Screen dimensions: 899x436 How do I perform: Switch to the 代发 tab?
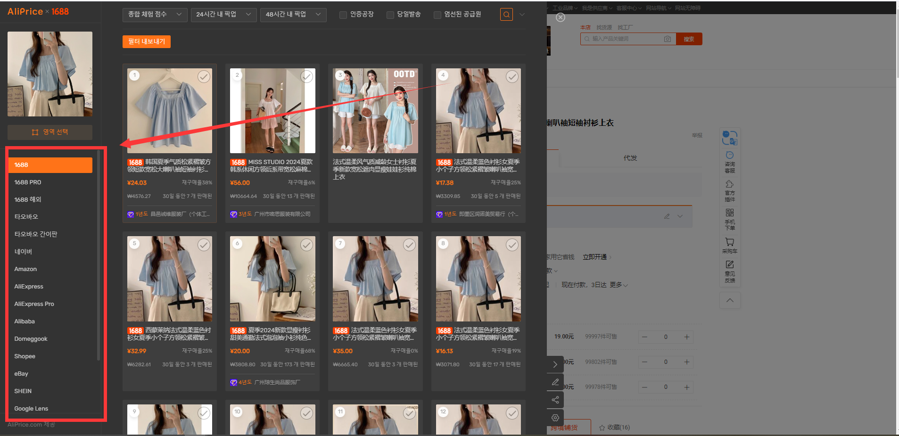click(x=630, y=158)
